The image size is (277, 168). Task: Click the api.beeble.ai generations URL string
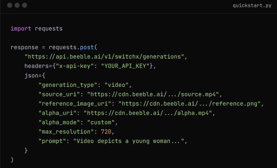(104, 57)
